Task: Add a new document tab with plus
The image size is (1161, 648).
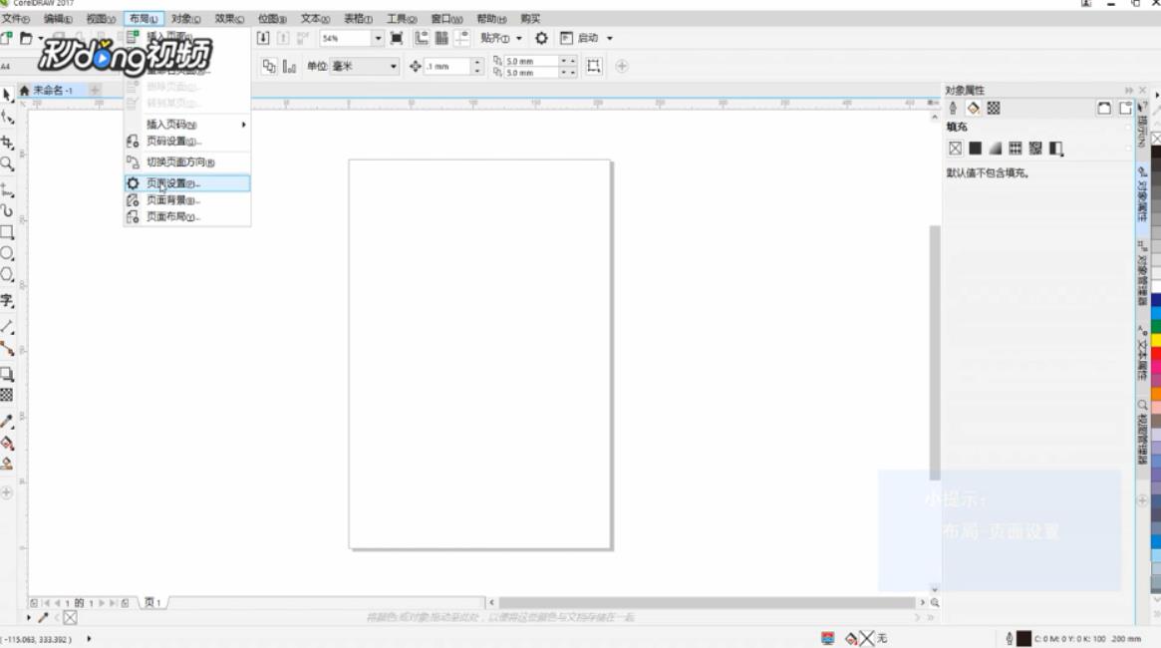Action: tap(95, 91)
